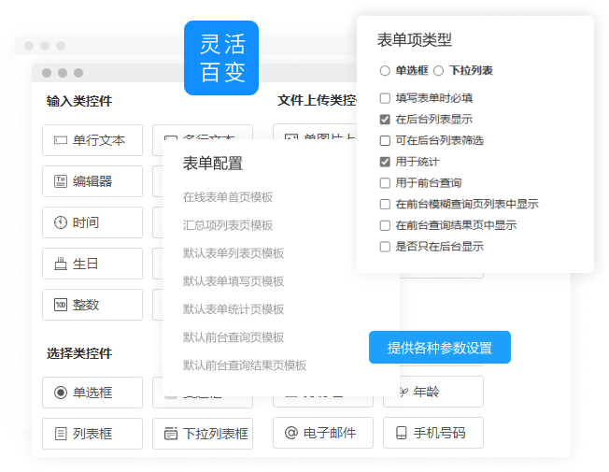Pick the 生日 birthday control
The width and height of the screenshot is (609, 472).
(x=92, y=264)
